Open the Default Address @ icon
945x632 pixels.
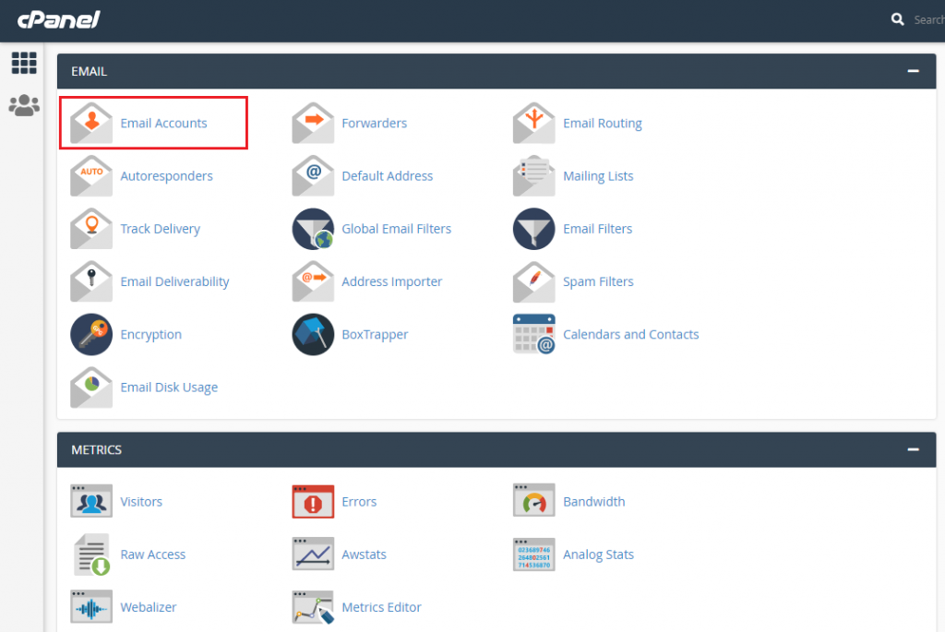tap(313, 176)
